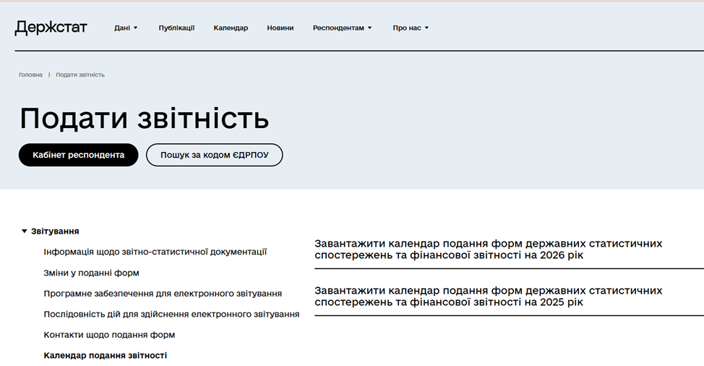704x366 pixels.
Task: Open Кабінет респондента
Action: click(78, 155)
